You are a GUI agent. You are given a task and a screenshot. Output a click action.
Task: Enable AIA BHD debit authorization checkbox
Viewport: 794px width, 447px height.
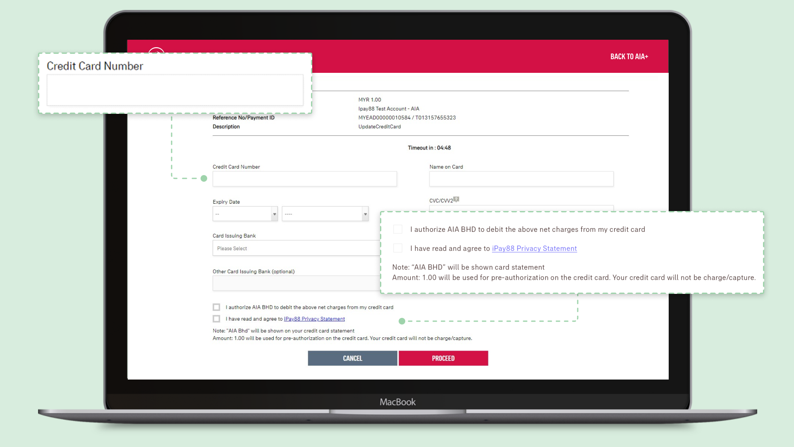point(217,307)
